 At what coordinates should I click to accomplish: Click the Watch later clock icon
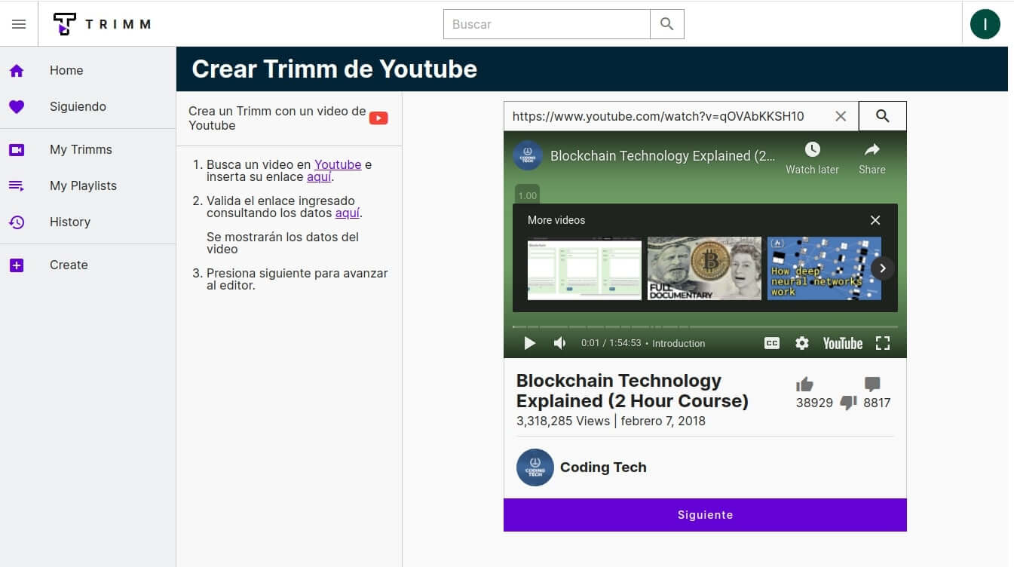point(812,149)
